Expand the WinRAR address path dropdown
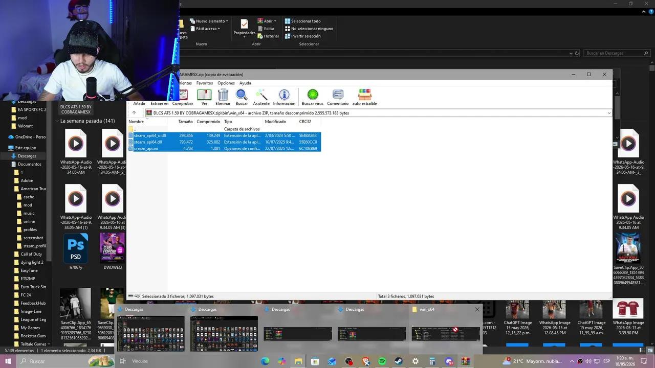The height and width of the screenshot is (368, 655). pyautogui.click(x=609, y=113)
